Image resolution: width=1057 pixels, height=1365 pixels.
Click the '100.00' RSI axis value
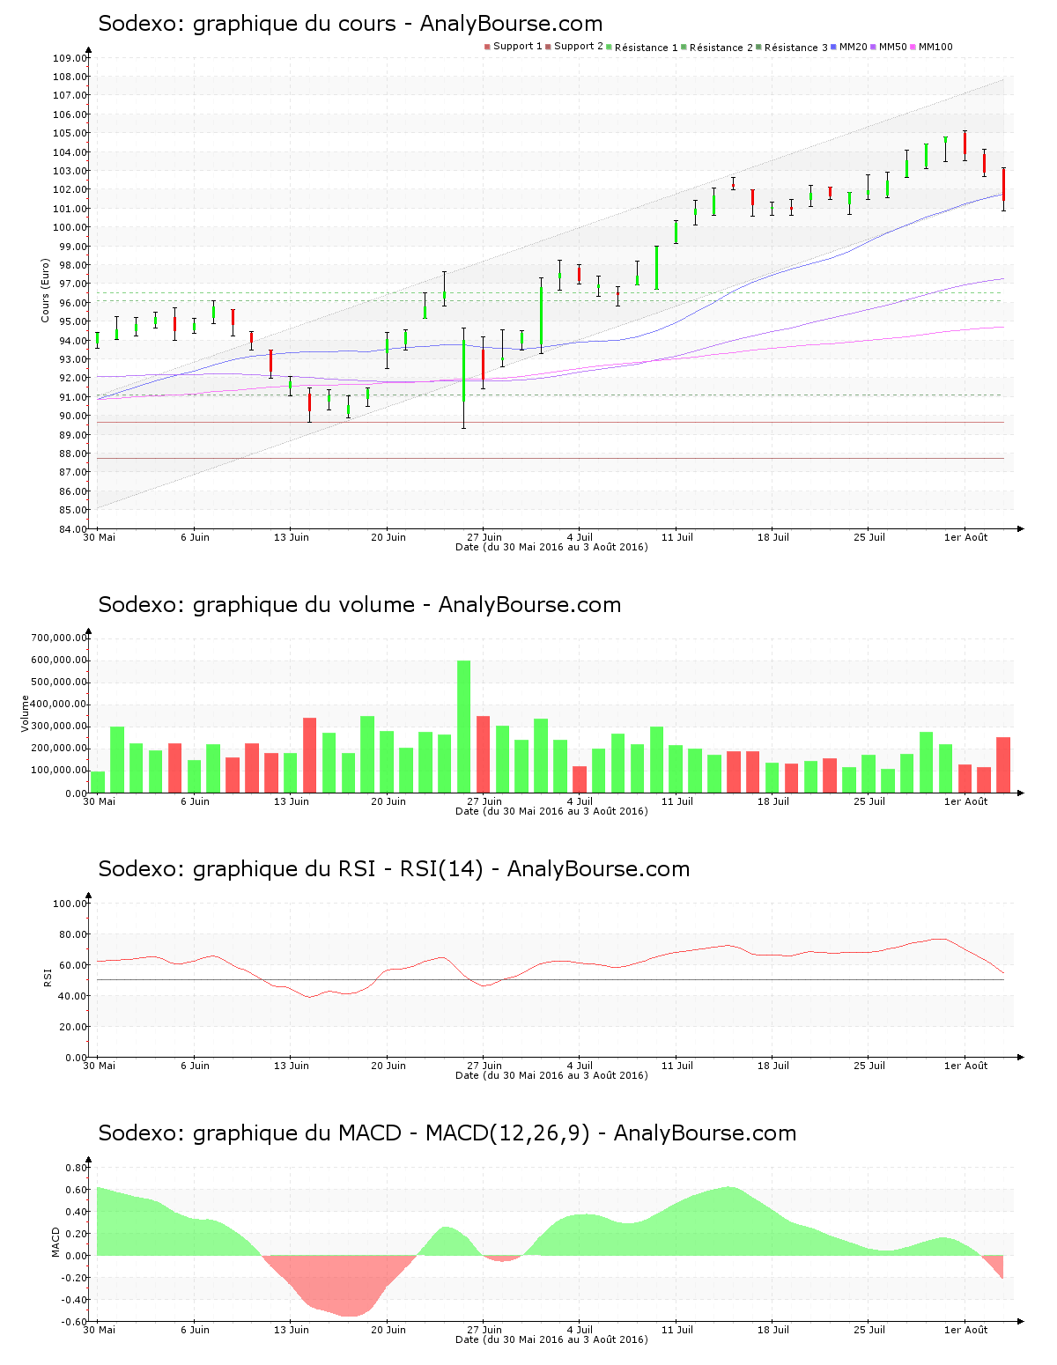tap(70, 904)
